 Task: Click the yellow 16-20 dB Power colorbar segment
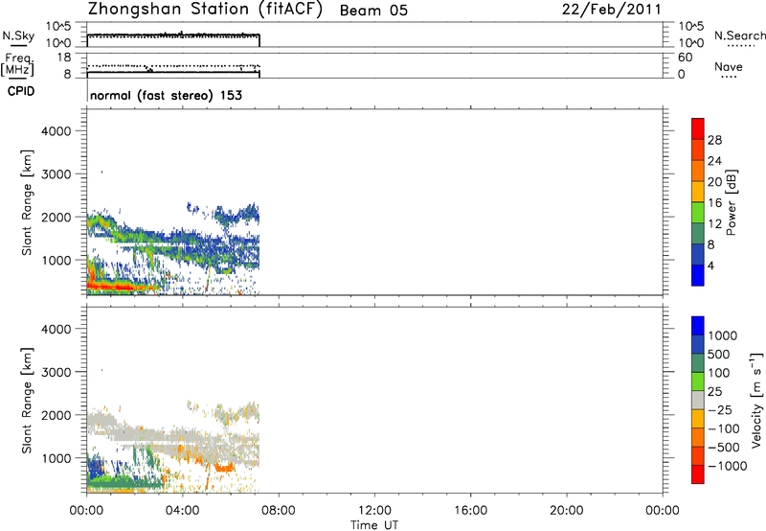point(698,191)
